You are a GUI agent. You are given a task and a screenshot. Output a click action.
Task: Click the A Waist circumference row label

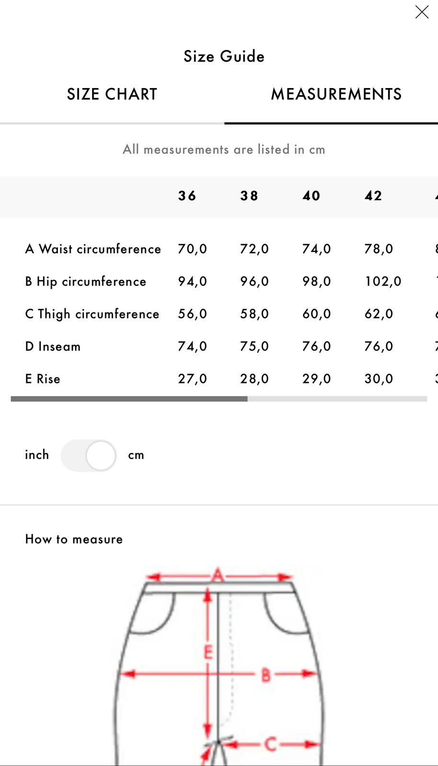click(93, 249)
